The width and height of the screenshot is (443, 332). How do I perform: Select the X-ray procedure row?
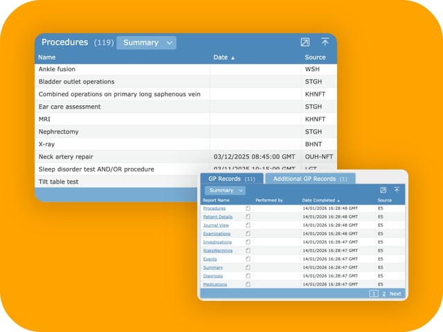pos(186,145)
